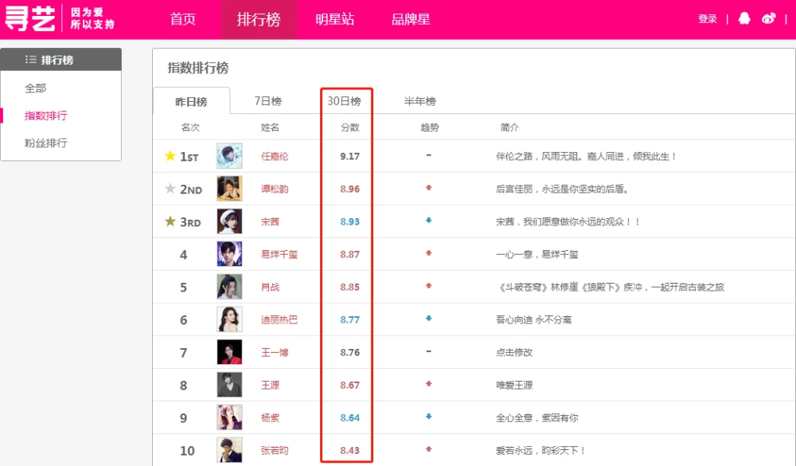Click the QQ penguin login icon
Viewport: 796px width, 466px height.
pos(744,19)
